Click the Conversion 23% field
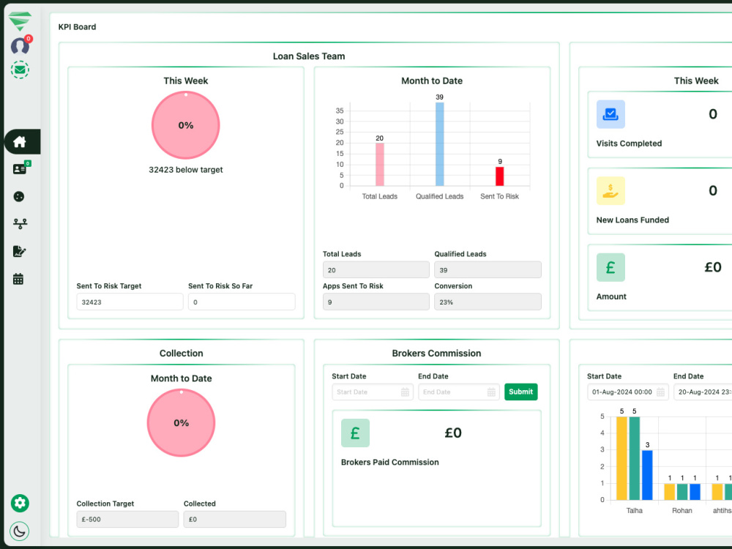Screen dimensions: 732x549 click(488, 302)
